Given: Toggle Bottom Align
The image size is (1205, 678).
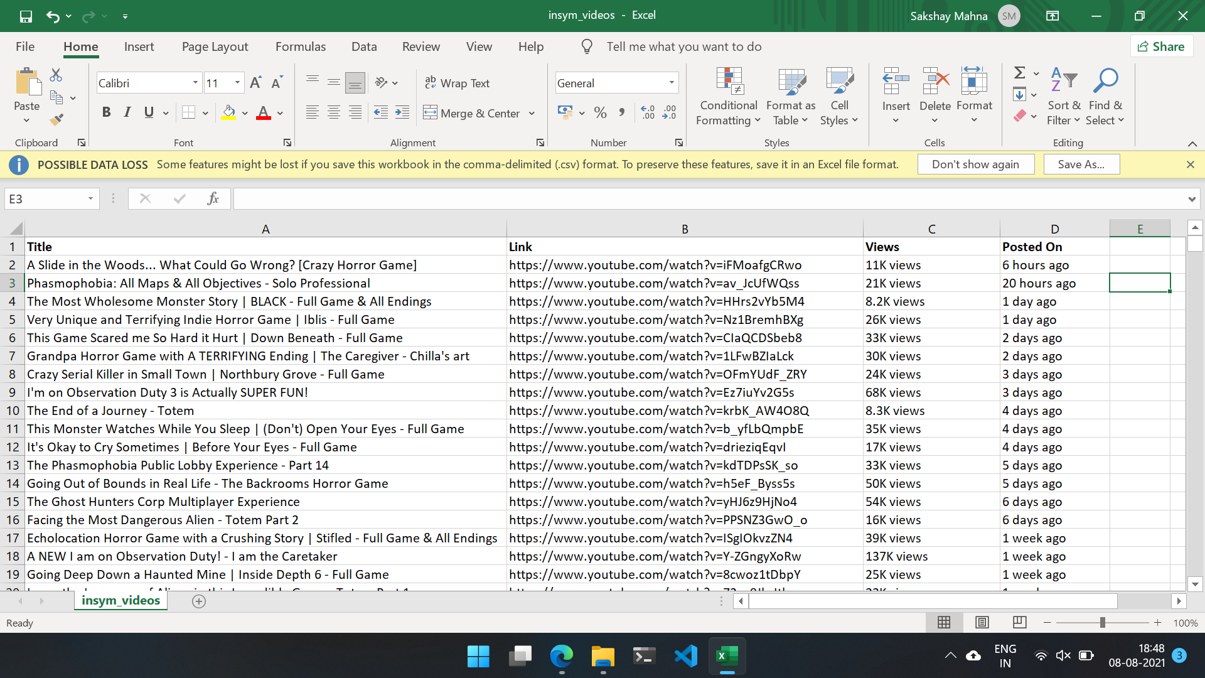Looking at the screenshot, I should pyautogui.click(x=355, y=82).
